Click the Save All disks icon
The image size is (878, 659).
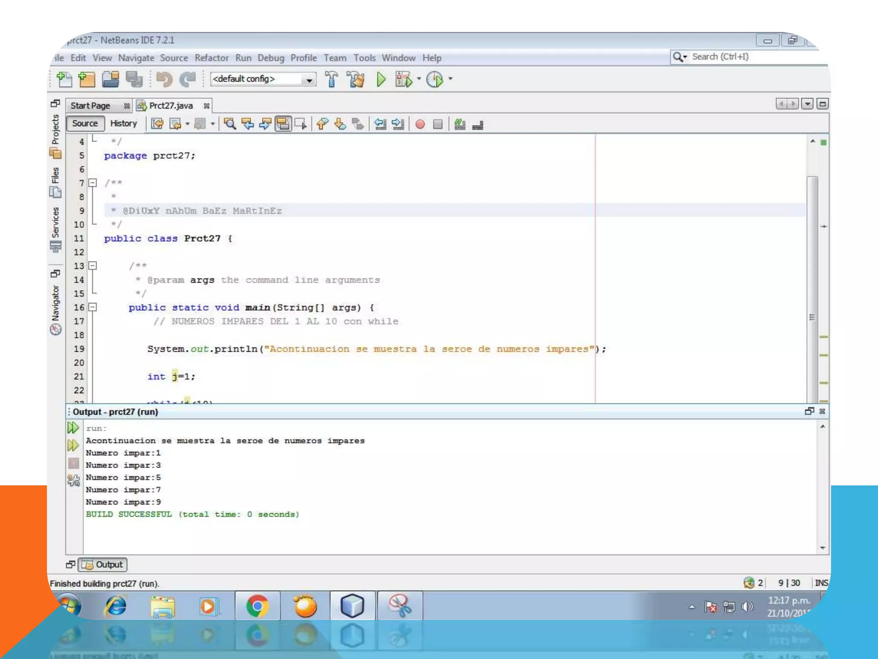point(134,79)
